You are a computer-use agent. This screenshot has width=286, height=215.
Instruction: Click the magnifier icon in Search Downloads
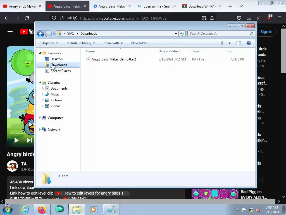point(251,34)
